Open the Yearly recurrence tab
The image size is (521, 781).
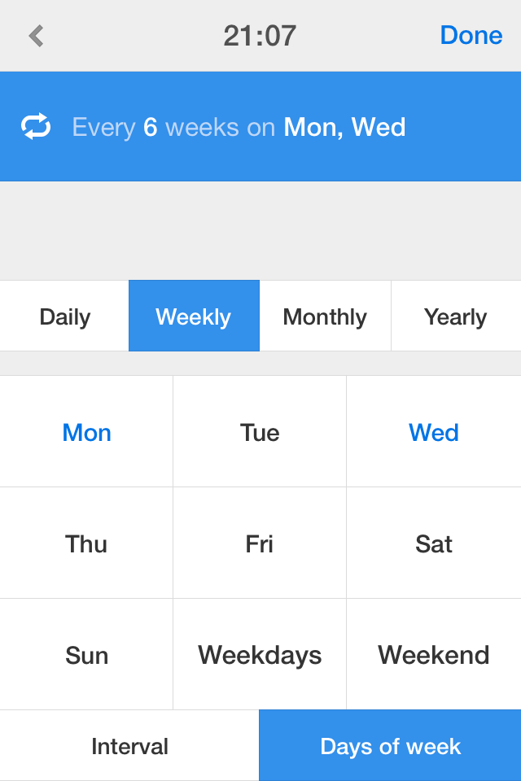pos(455,316)
